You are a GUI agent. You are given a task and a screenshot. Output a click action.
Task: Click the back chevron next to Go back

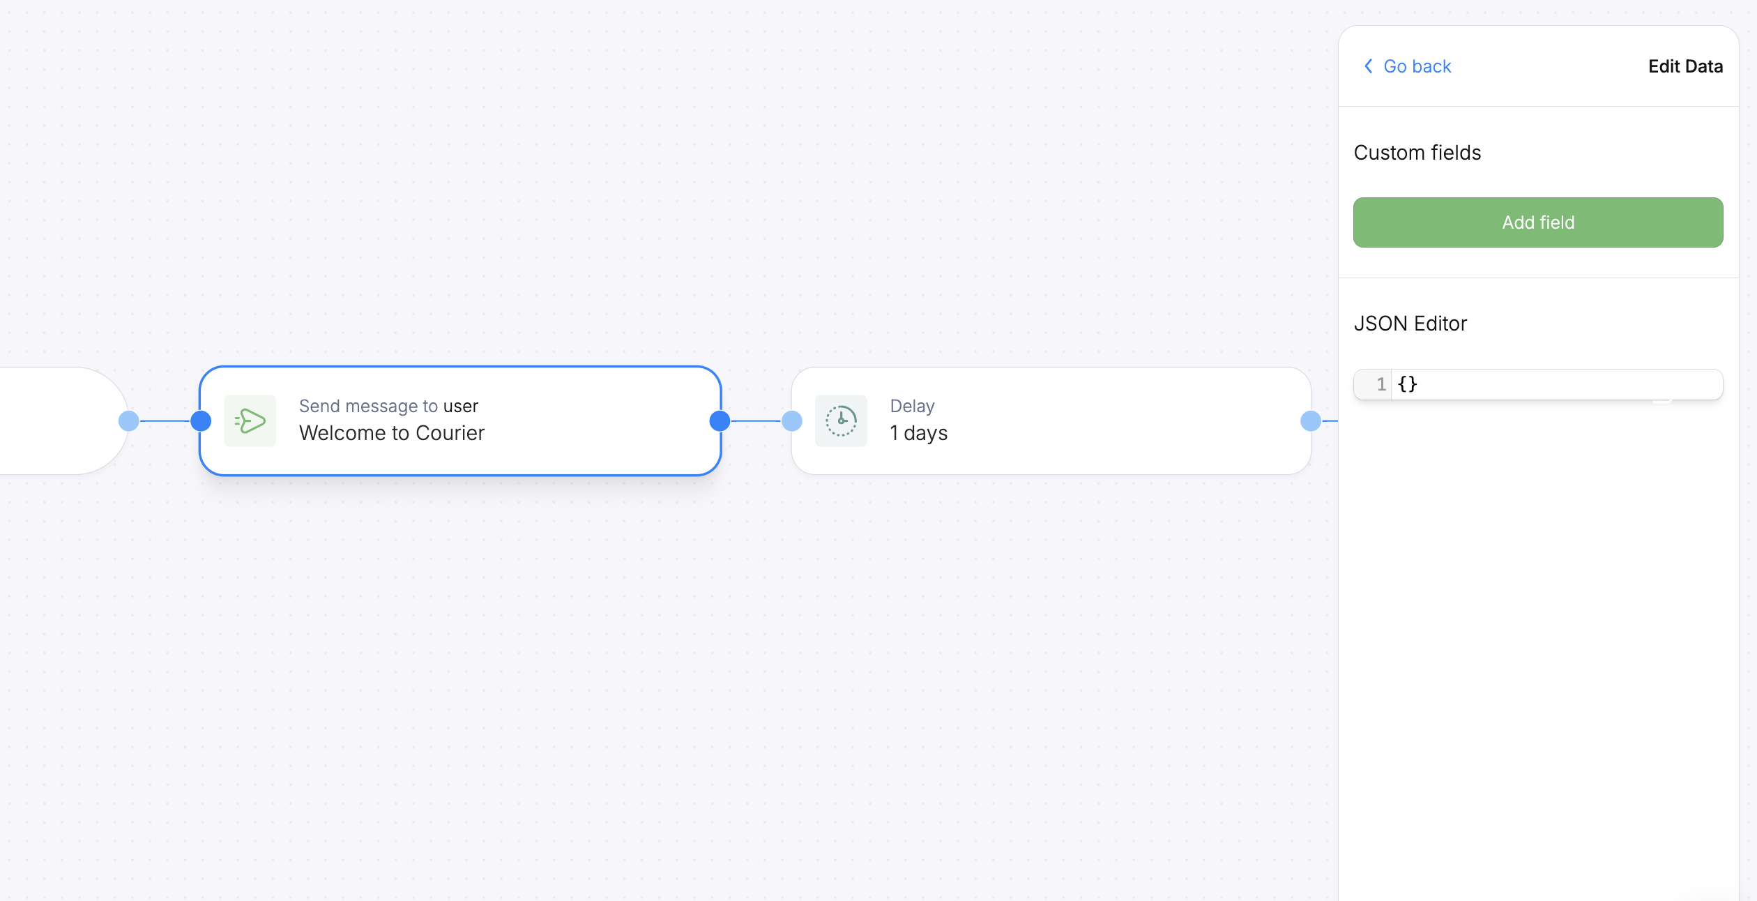[x=1368, y=66]
